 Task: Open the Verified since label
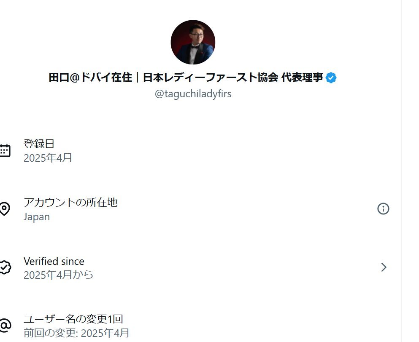[x=54, y=261]
